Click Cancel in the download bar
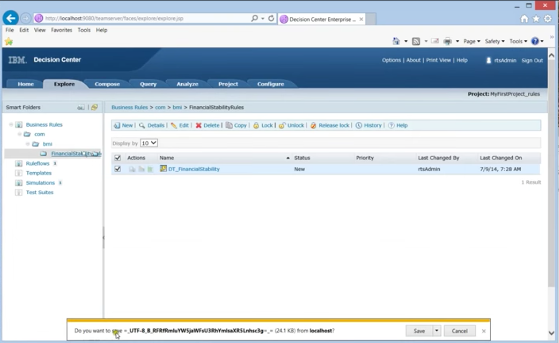The height and width of the screenshot is (343, 559). (x=460, y=331)
